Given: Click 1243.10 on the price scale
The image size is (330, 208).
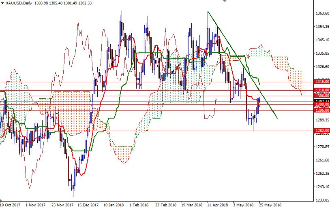Looking at the screenshot, I should click(x=321, y=187).
